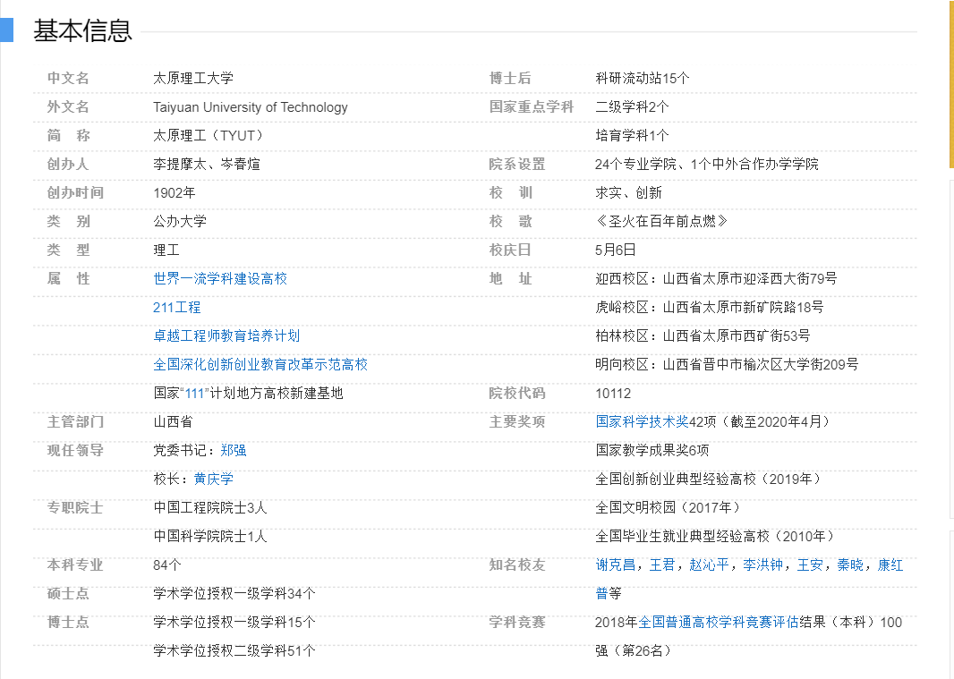Follow the 全国深化创新创业教育改革示范高校 link
Image resolution: width=954 pixels, height=679 pixels.
pos(260,364)
